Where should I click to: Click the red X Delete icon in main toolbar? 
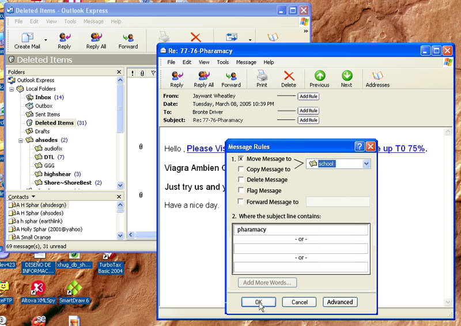click(195, 38)
